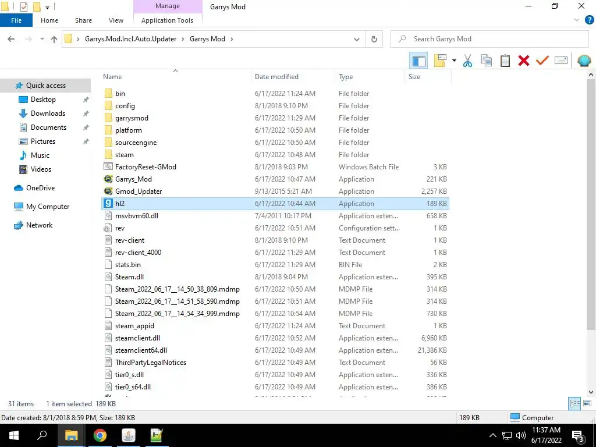Open the Home ribbon tab

(49, 20)
